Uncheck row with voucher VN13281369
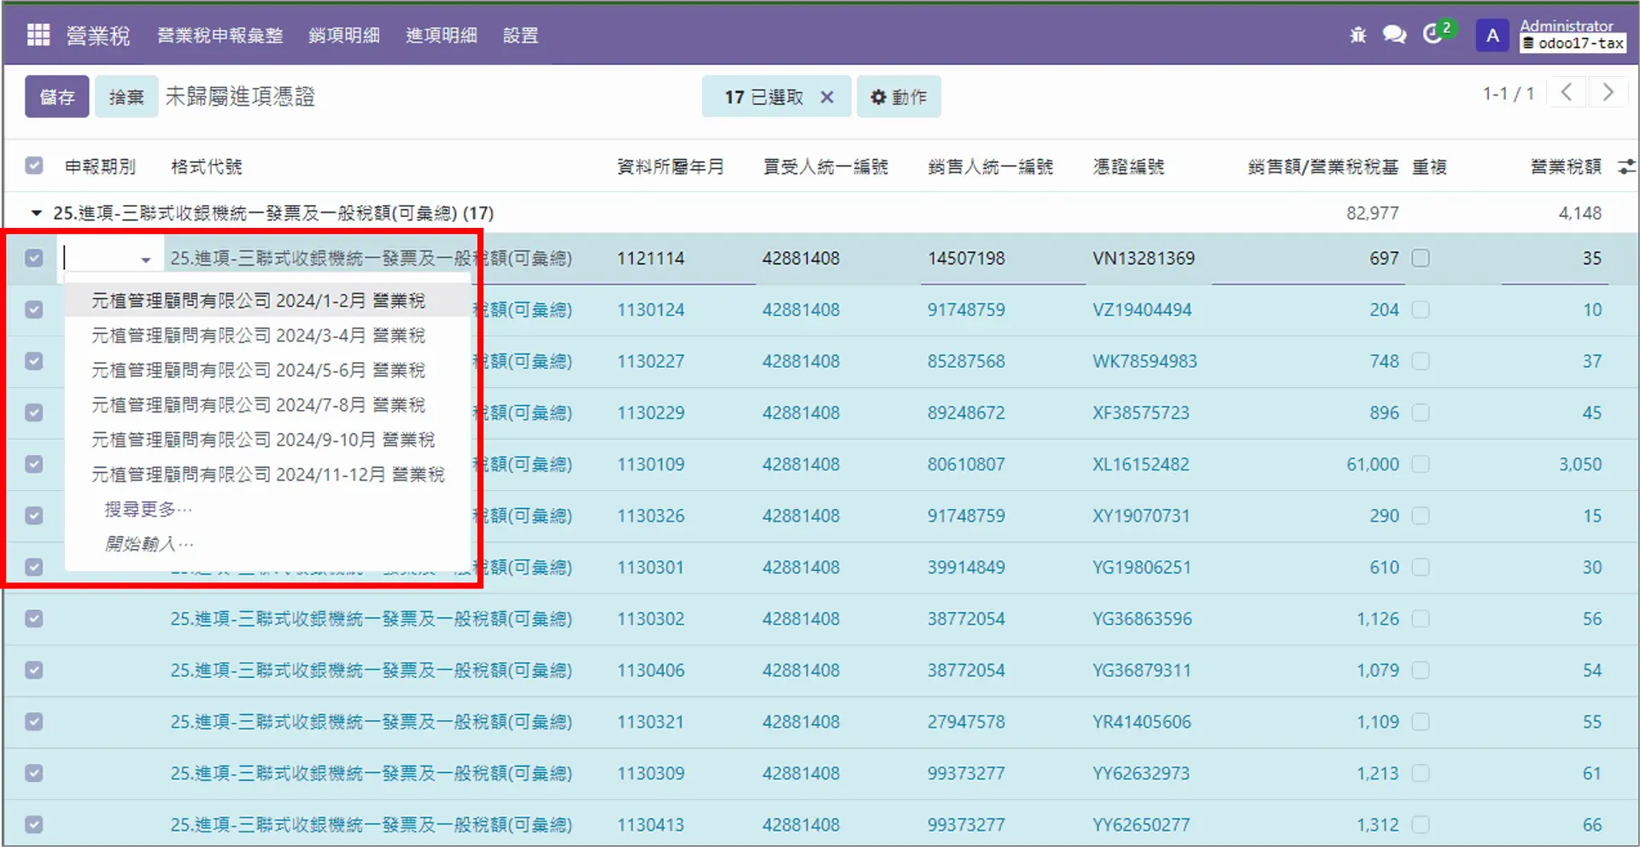The width and height of the screenshot is (1640, 847). point(34,258)
